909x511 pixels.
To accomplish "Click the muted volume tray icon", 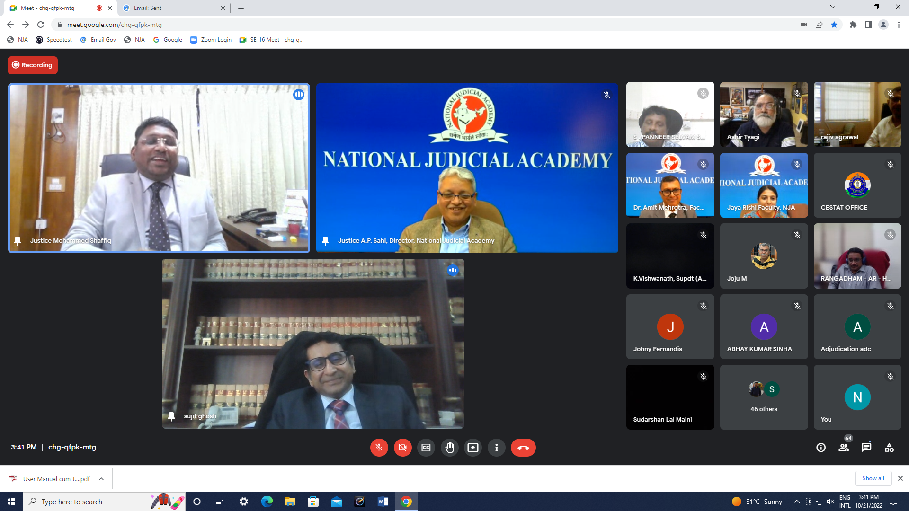I will [x=830, y=502].
